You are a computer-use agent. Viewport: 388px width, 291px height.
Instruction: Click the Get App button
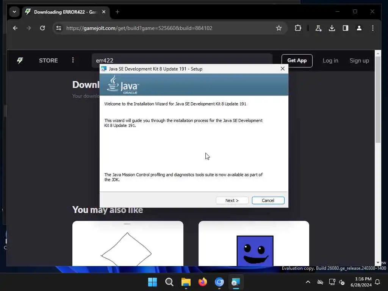(x=297, y=61)
